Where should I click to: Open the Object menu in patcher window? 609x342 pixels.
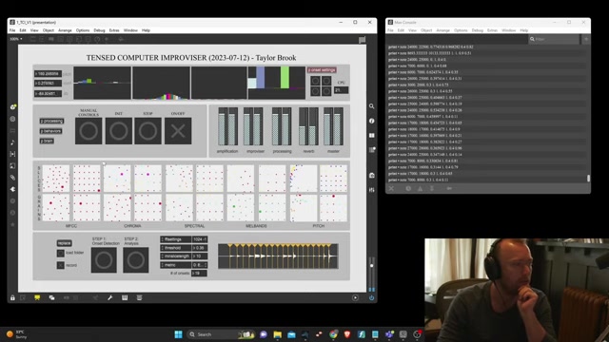(x=49, y=30)
